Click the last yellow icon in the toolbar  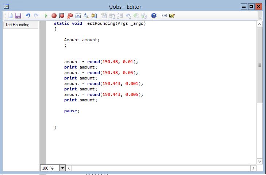coord(172,16)
